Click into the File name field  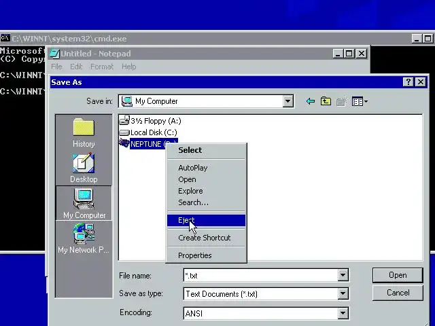tap(260, 275)
